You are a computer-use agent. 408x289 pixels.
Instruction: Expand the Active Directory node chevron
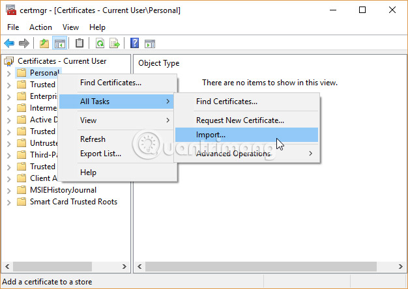[9, 120]
